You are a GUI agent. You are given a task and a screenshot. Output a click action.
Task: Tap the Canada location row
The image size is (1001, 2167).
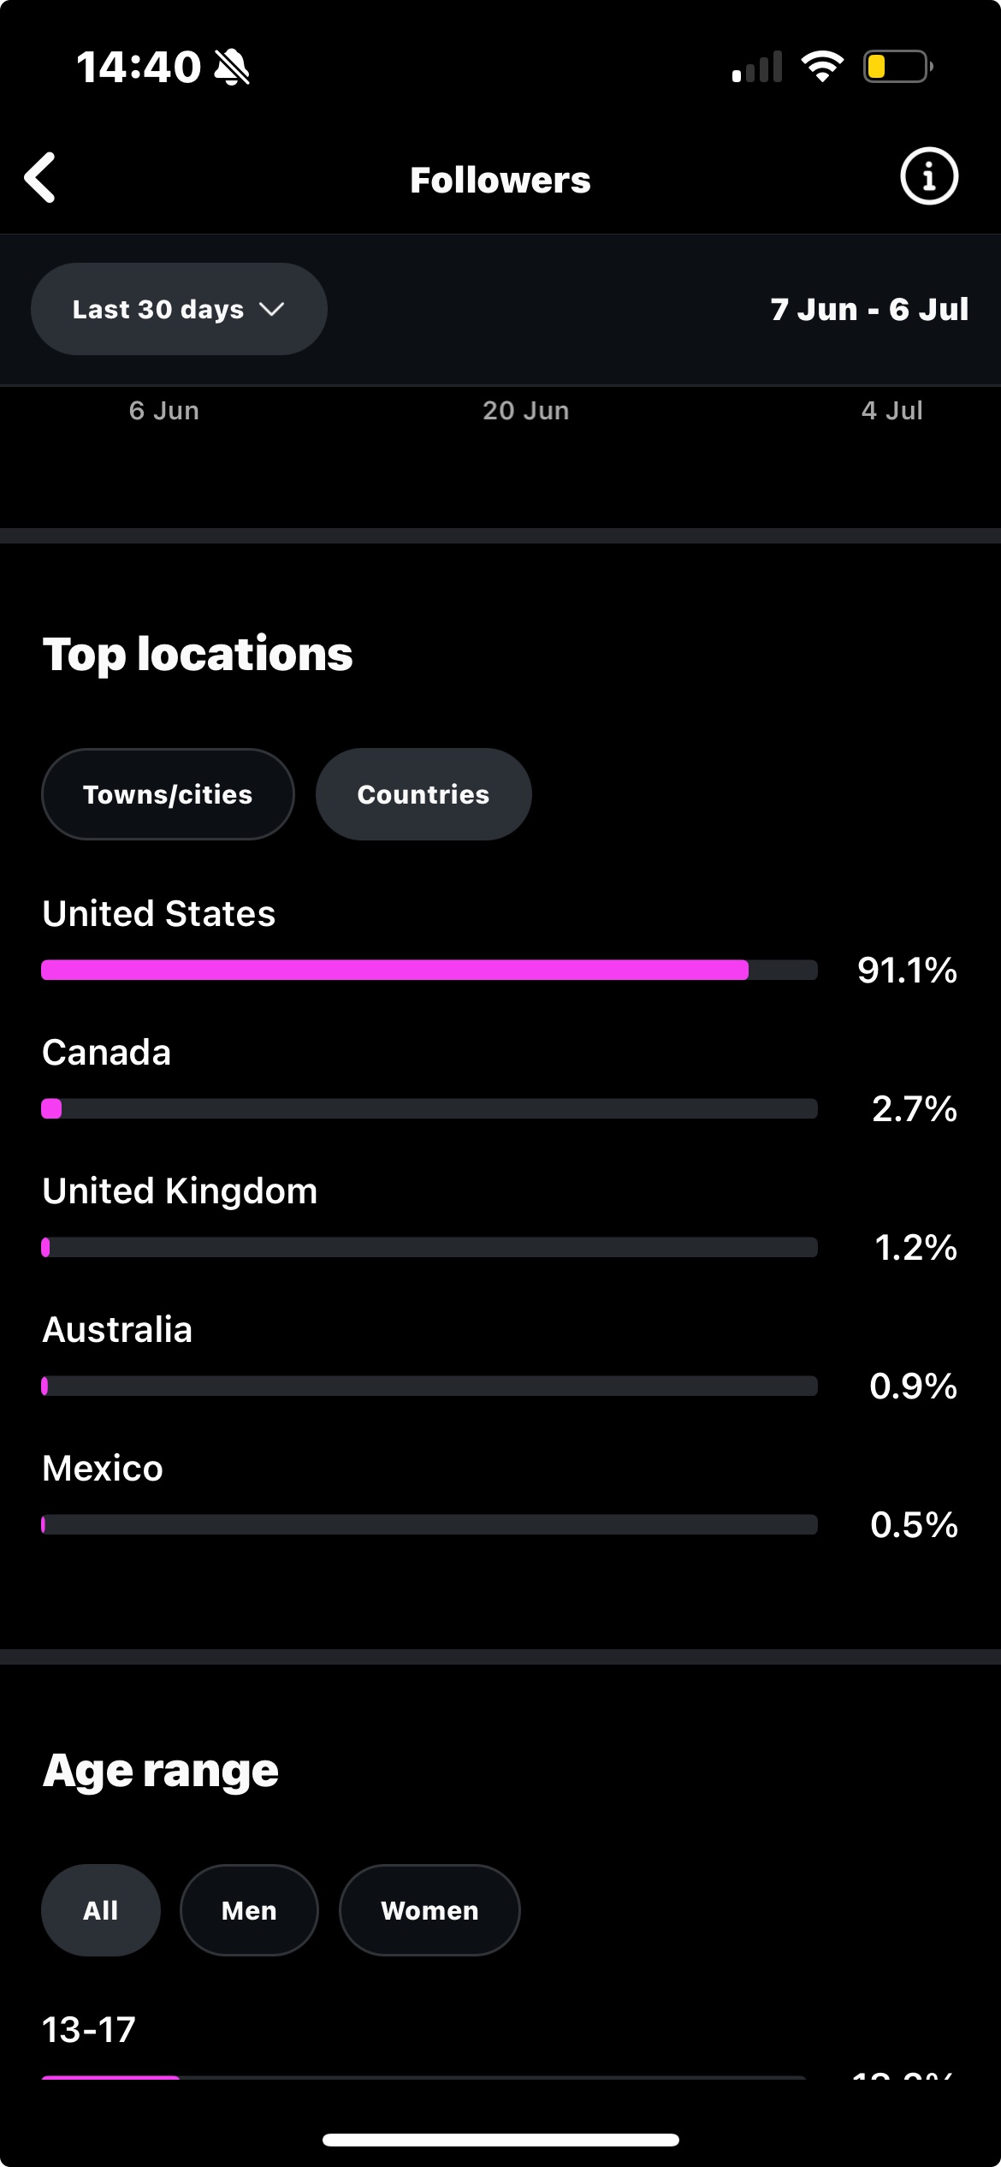click(x=429, y=1080)
